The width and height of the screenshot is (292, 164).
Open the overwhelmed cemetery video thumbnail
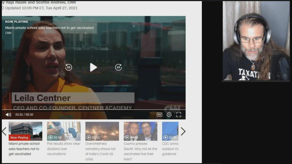[x=102, y=131]
